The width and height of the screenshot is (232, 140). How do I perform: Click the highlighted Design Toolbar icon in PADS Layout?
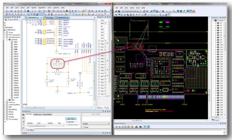point(154,11)
